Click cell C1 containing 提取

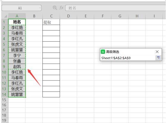pyautogui.click(x=51, y=22)
